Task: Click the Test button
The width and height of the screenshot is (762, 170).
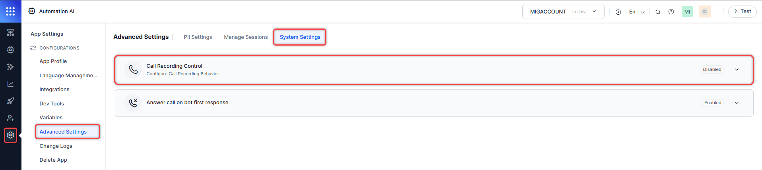Action: pos(742,11)
